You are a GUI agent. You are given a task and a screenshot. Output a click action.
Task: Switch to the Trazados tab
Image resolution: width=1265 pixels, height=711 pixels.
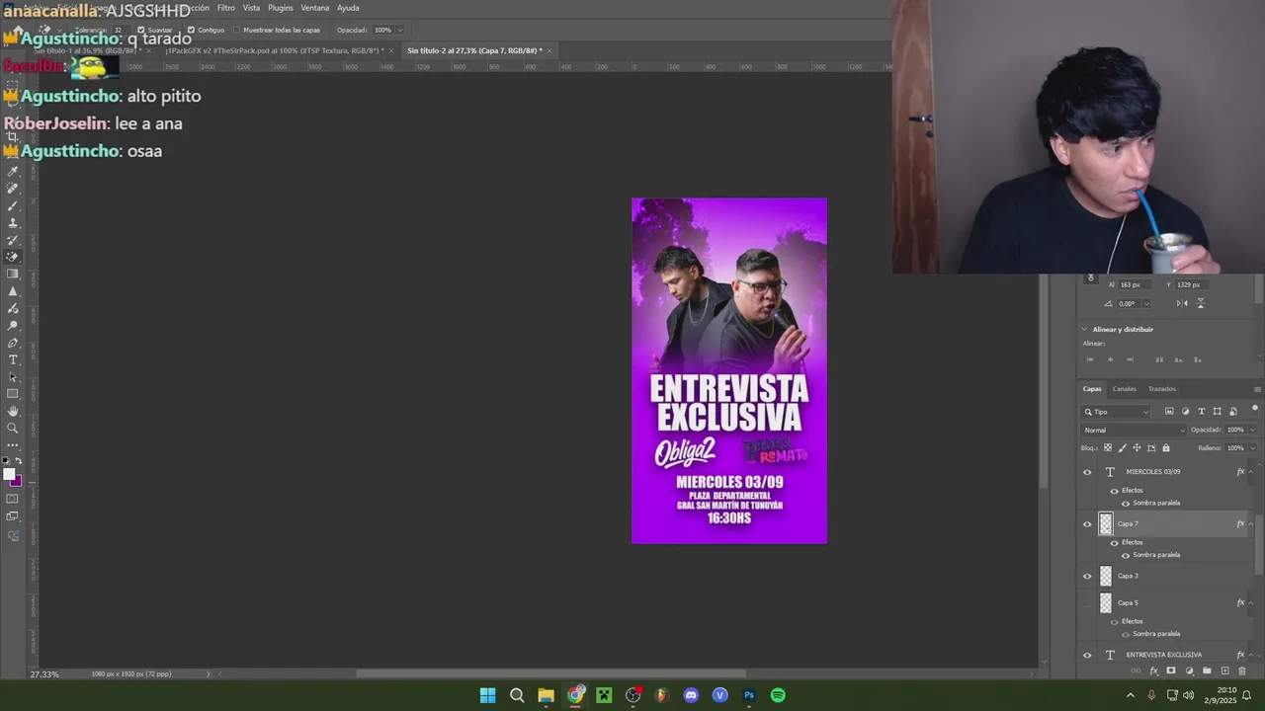click(1162, 389)
